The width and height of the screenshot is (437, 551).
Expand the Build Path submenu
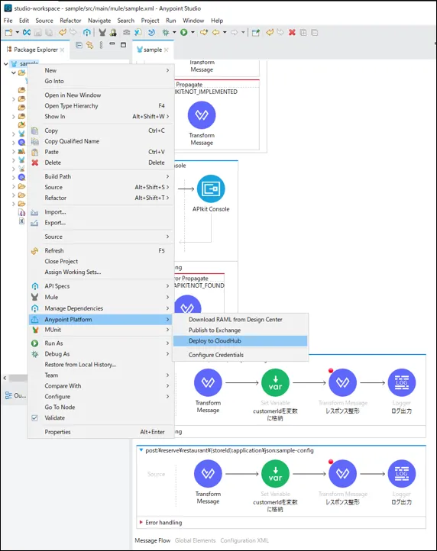(102, 176)
